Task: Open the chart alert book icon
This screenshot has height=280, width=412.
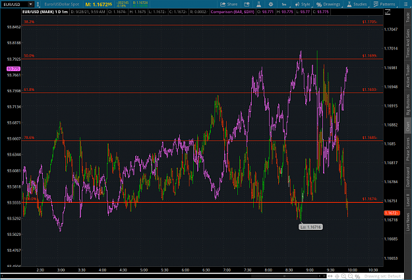Action: point(247,4)
